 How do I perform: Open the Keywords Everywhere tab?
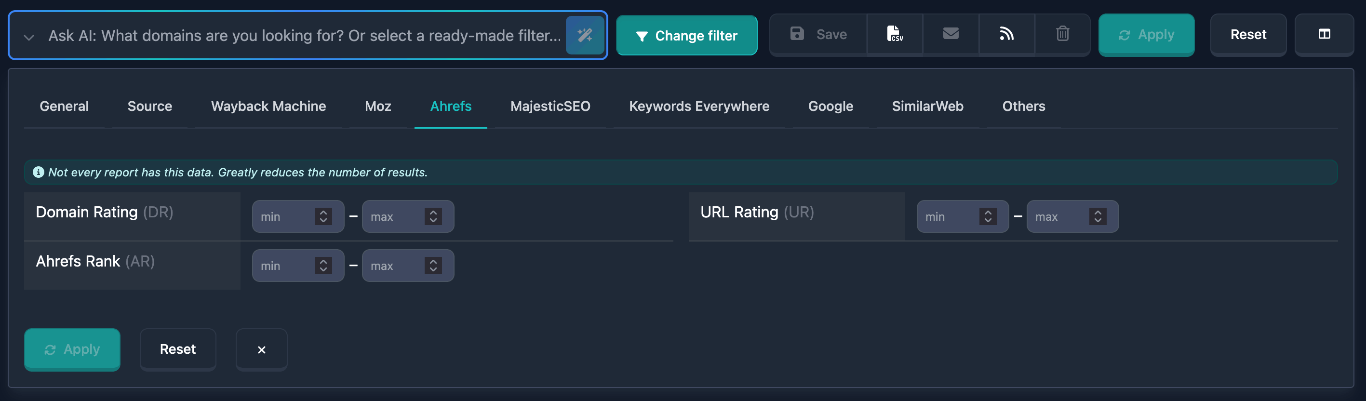tap(699, 106)
